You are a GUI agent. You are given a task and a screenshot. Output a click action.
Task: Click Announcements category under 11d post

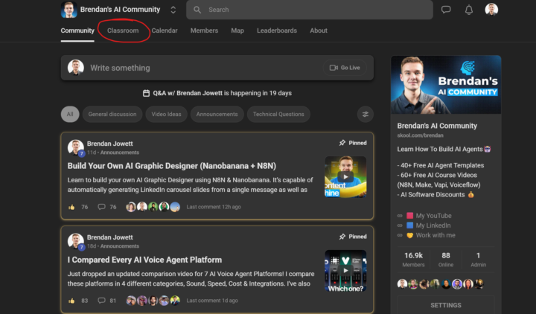point(120,153)
